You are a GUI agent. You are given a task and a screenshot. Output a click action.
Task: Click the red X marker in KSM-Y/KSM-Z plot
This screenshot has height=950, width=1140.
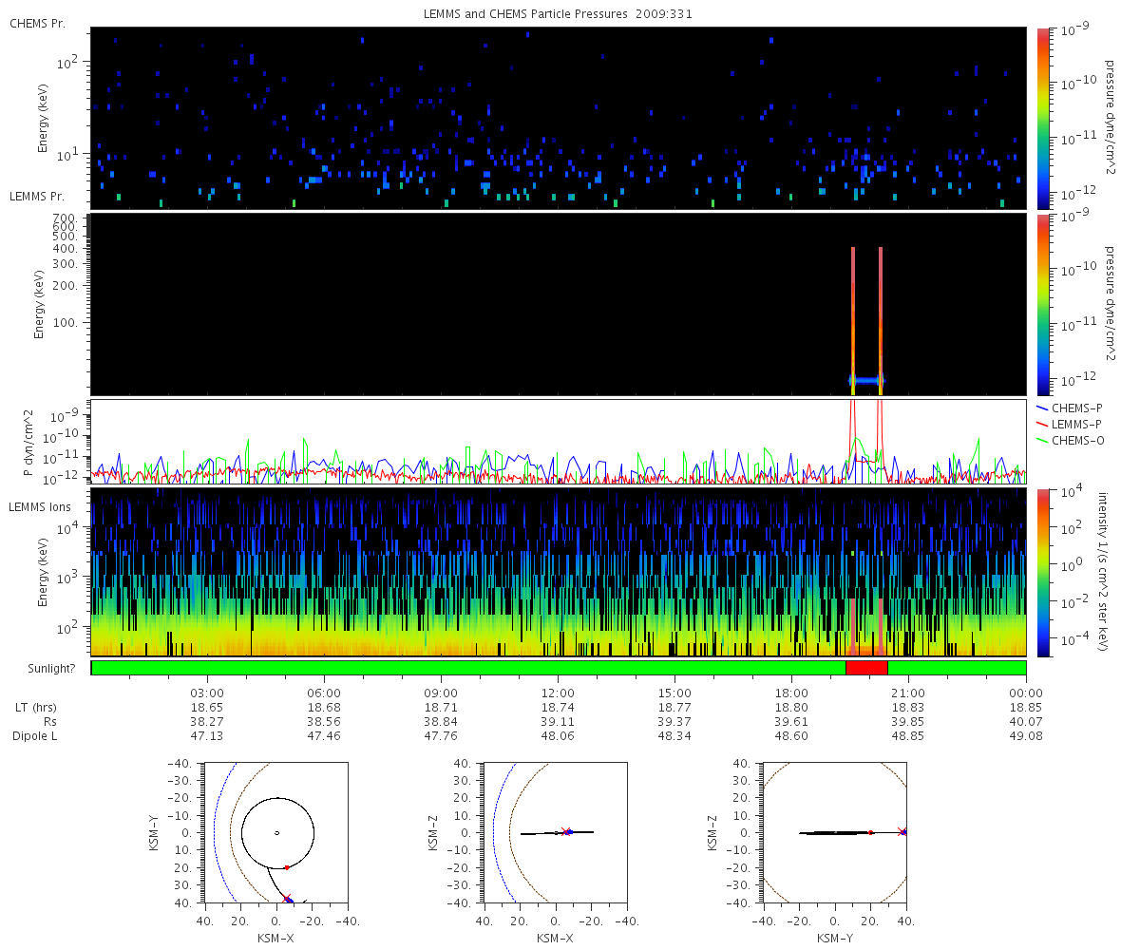point(901,831)
